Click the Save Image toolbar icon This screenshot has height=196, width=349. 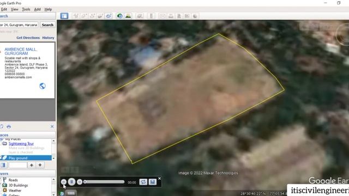[x=179, y=16]
